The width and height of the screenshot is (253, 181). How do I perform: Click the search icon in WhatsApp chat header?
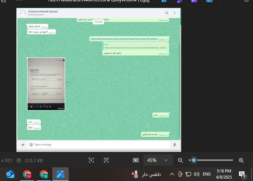click(167, 13)
